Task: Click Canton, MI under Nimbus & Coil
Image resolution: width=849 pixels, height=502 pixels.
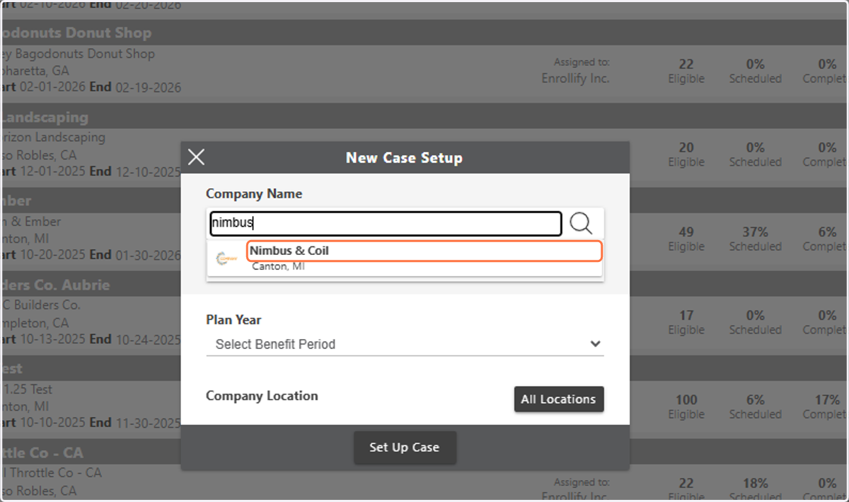Action: (278, 267)
